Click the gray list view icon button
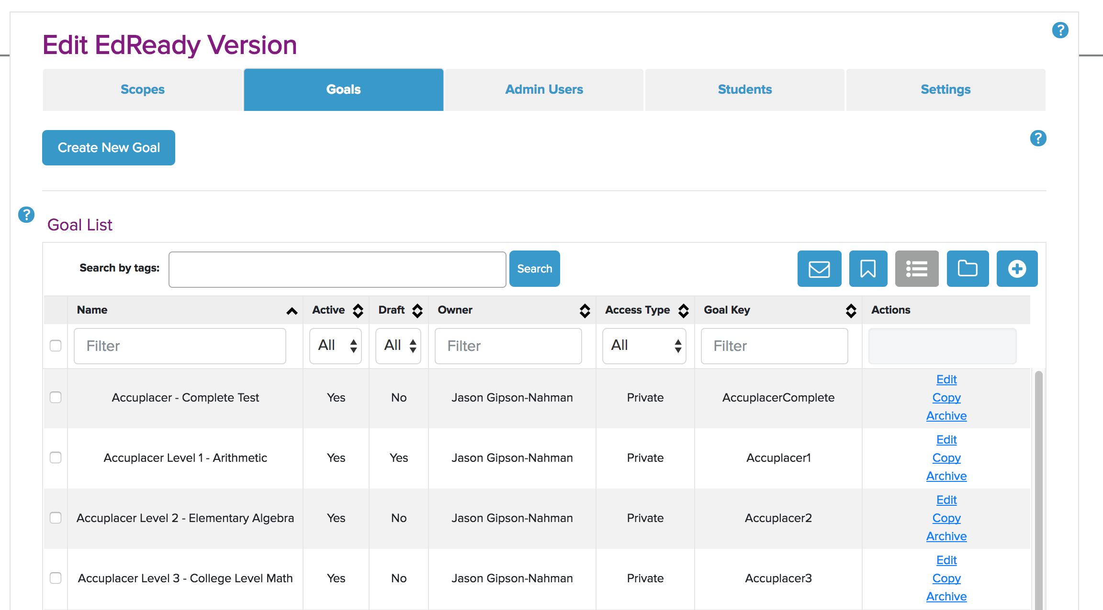Viewport: 1103px width, 610px height. 917,269
